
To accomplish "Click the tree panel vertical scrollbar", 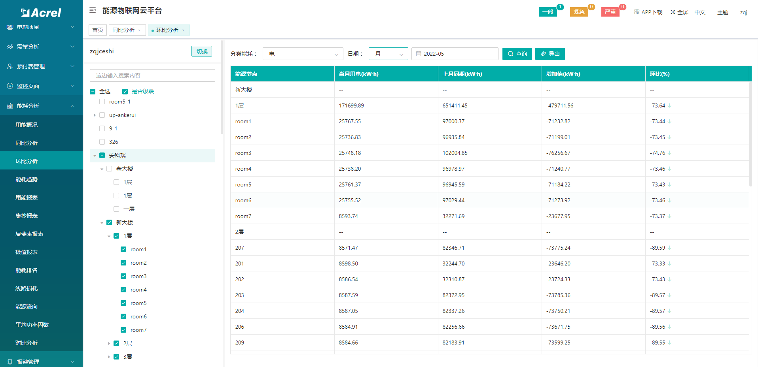I will point(222,88).
